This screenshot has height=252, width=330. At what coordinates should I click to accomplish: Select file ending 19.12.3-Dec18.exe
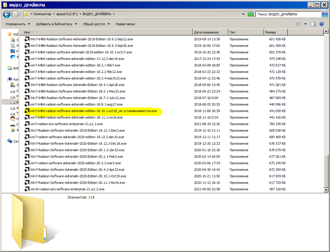coord(78,143)
